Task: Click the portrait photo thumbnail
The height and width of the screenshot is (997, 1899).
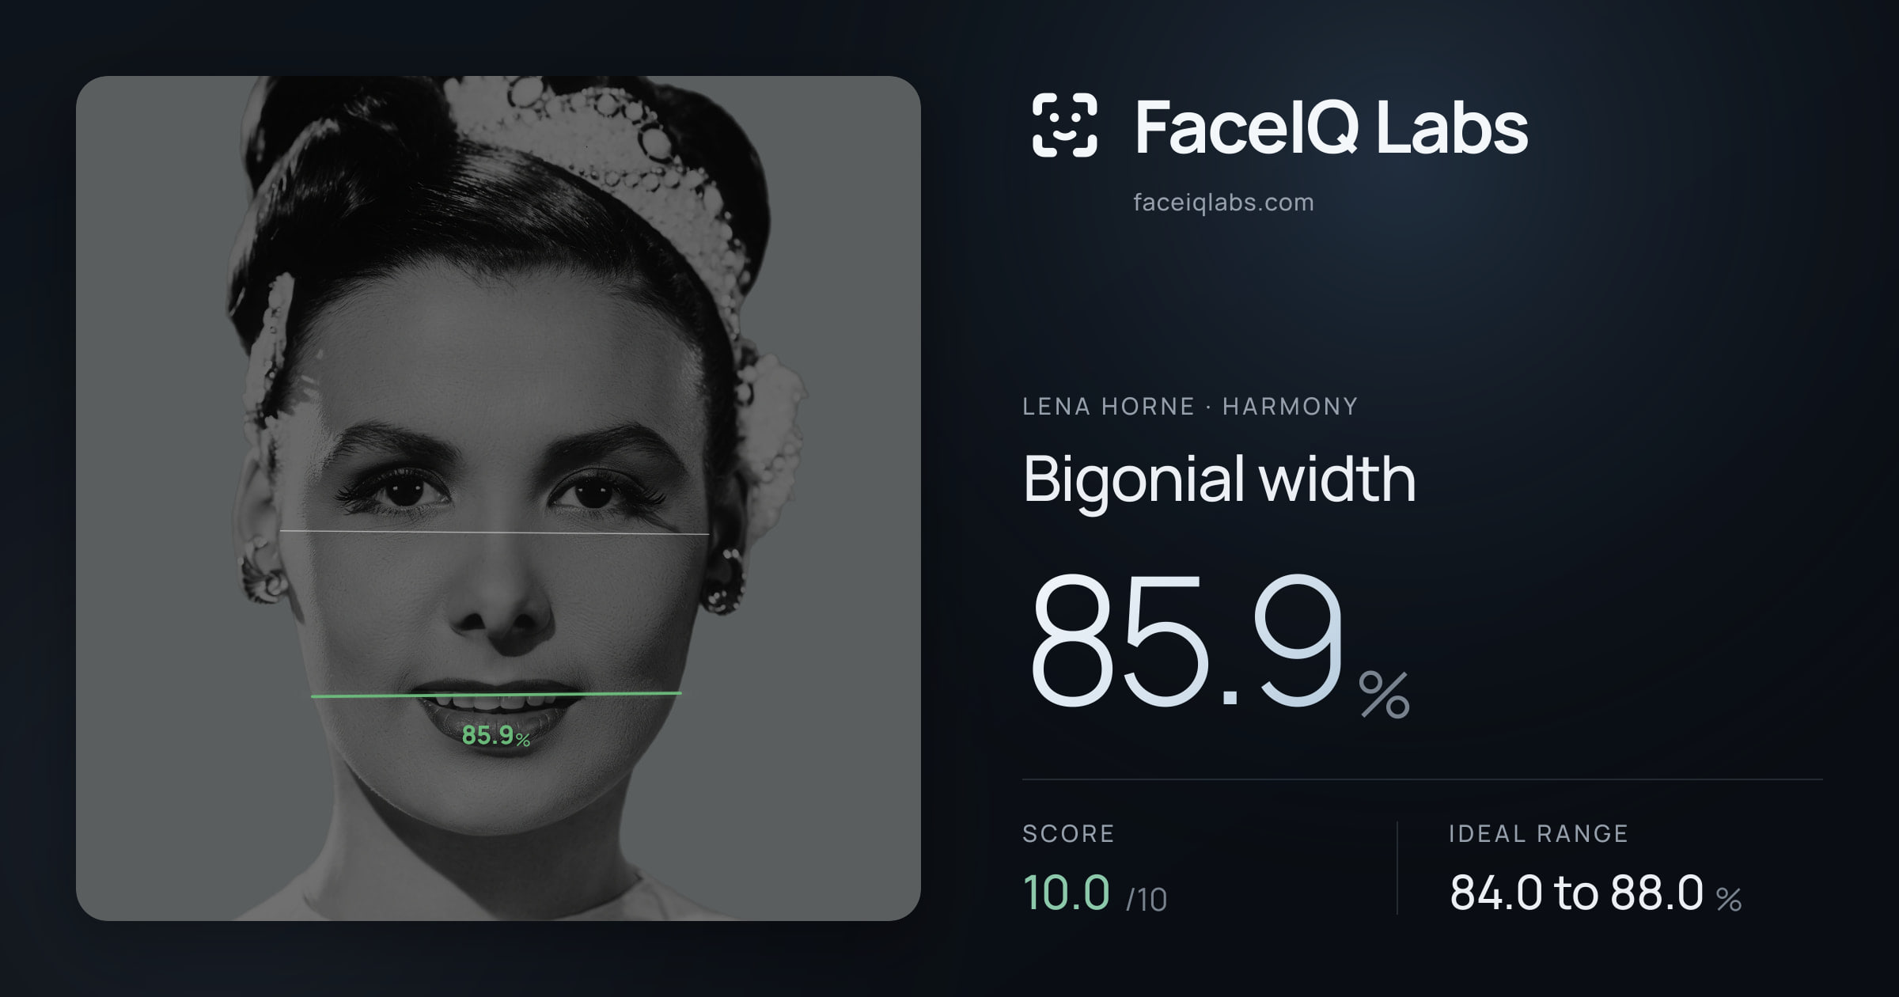Action: [498, 498]
